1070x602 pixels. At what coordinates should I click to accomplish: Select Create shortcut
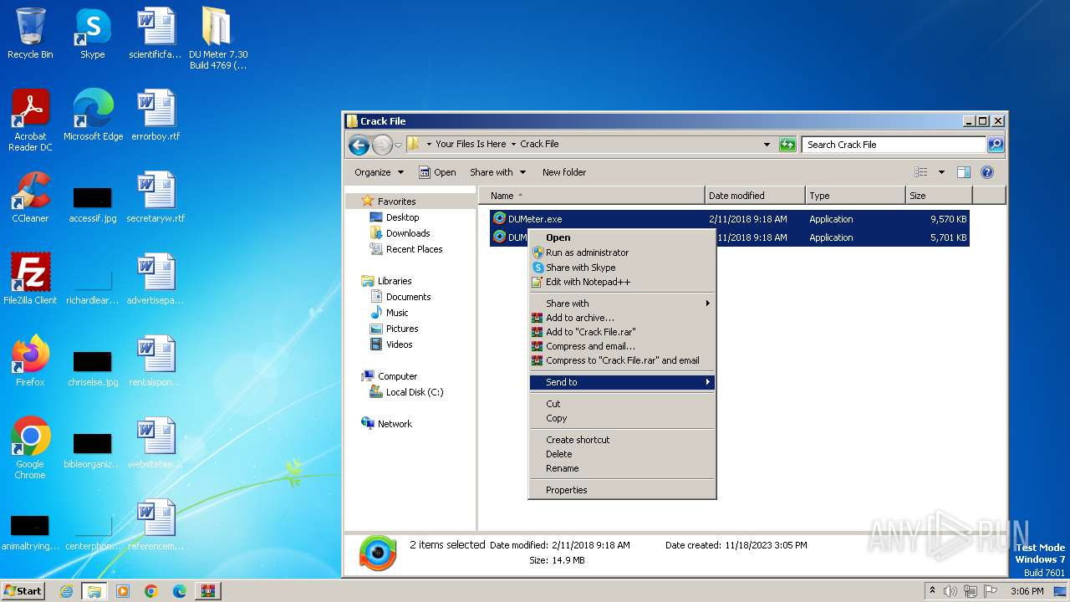point(622,440)
